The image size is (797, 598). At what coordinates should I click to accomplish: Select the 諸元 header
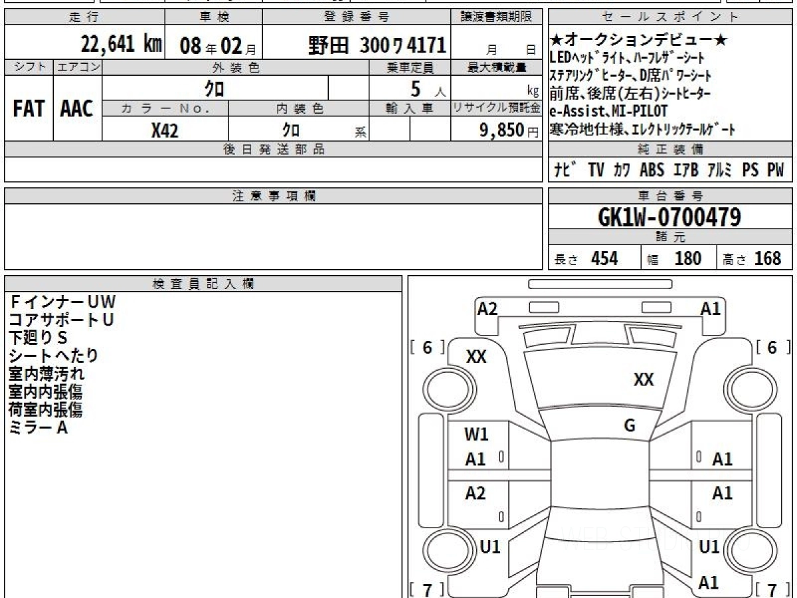click(x=671, y=237)
